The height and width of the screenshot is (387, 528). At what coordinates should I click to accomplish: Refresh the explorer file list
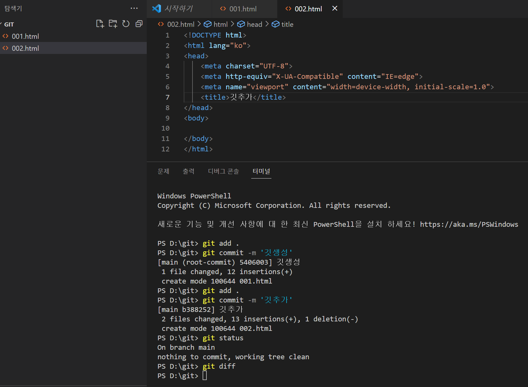click(126, 24)
